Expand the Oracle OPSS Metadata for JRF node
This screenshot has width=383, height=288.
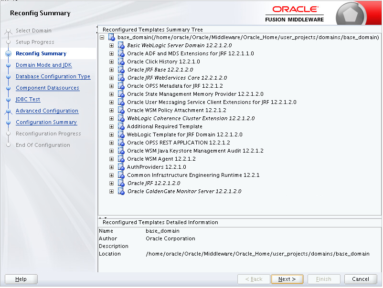(x=112, y=86)
